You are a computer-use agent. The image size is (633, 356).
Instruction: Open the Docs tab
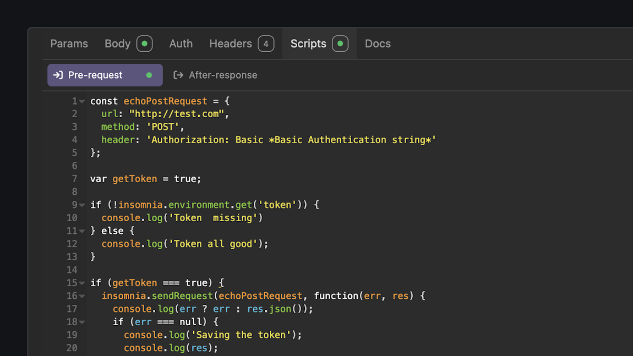tap(378, 43)
